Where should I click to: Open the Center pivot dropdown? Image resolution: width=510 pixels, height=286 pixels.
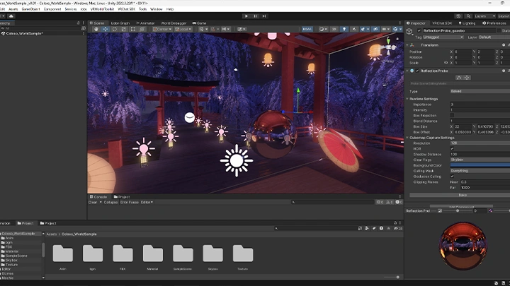(x=162, y=29)
